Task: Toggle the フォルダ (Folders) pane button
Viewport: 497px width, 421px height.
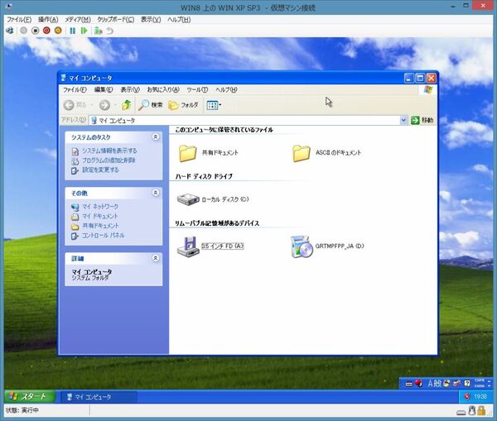Action: tap(183, 105)
